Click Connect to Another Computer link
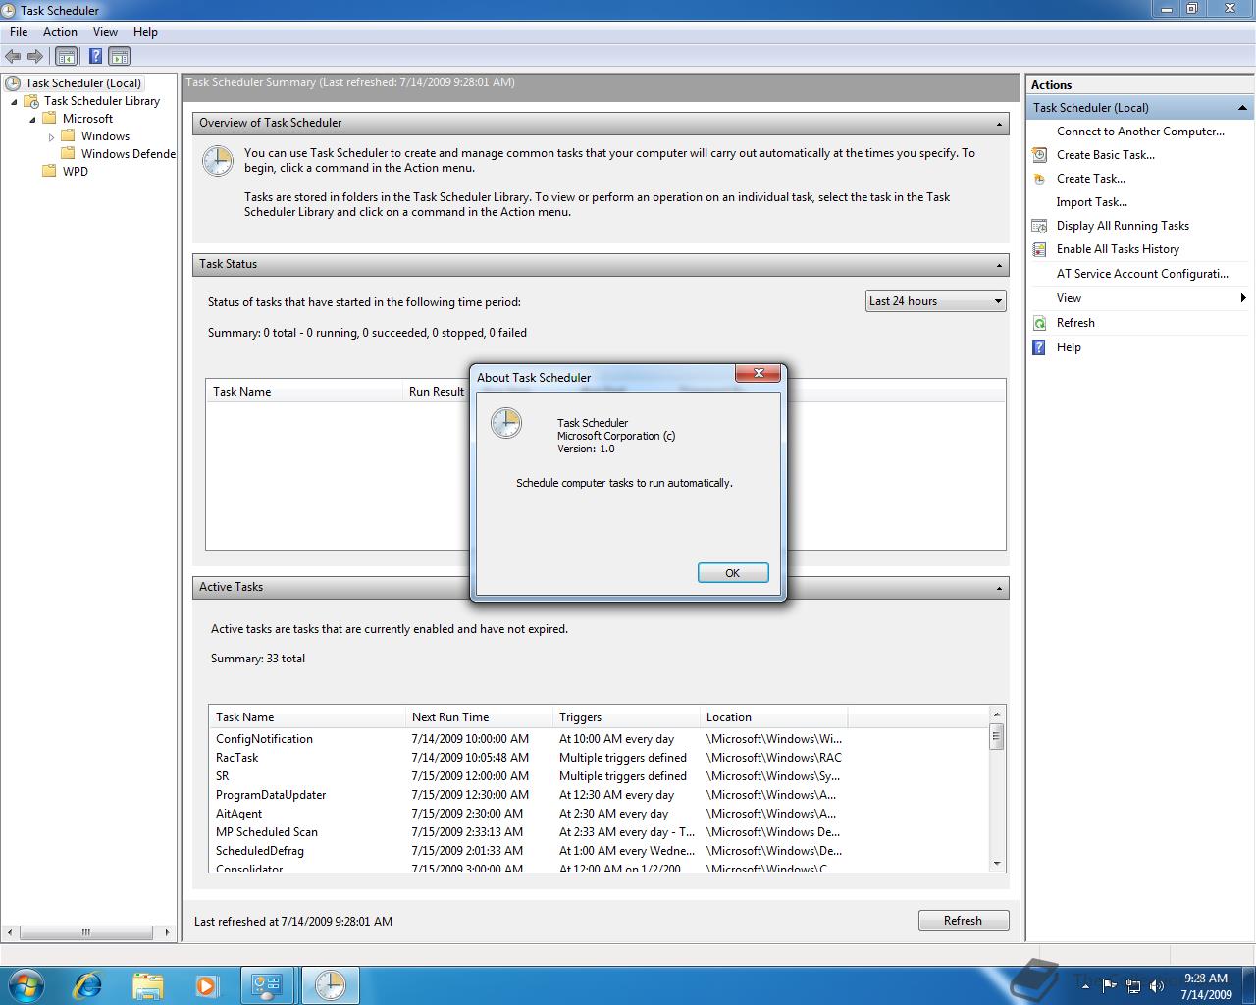This screenshot has height=1005, width=1256. (1140, 132)
